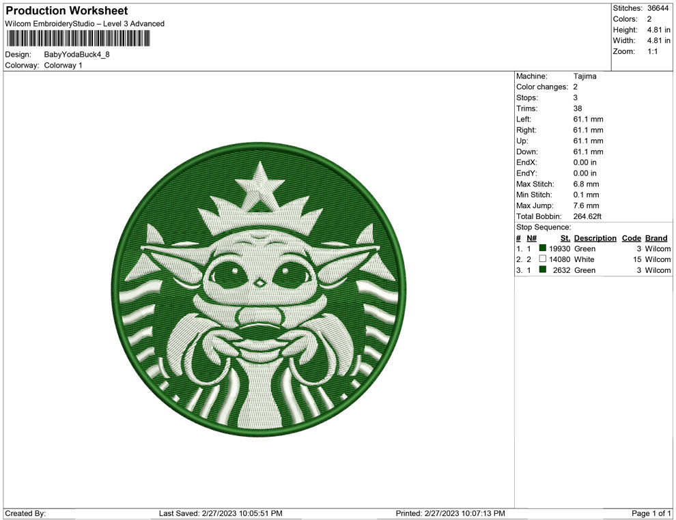Viewport: 676px width, 520px height.
Task: Click the St. column header
Action: (x=565, y=238)
